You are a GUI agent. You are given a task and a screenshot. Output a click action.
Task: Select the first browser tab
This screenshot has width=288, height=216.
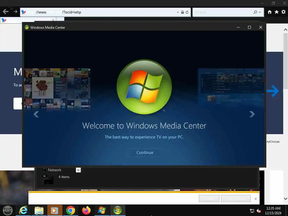[28, 20]
